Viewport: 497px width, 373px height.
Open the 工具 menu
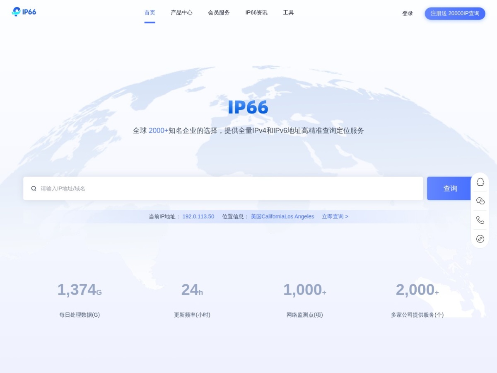click(288, 12)
